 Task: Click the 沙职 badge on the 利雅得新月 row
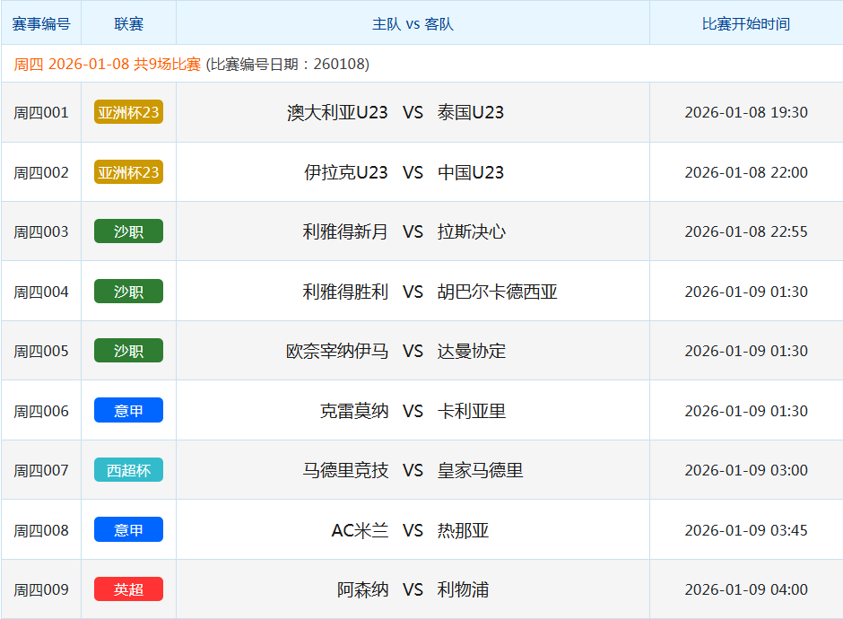[x=128, y=231]
